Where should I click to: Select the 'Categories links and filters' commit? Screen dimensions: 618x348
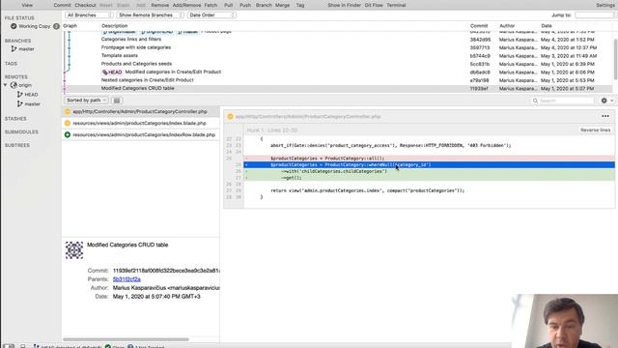pos(339,40)
